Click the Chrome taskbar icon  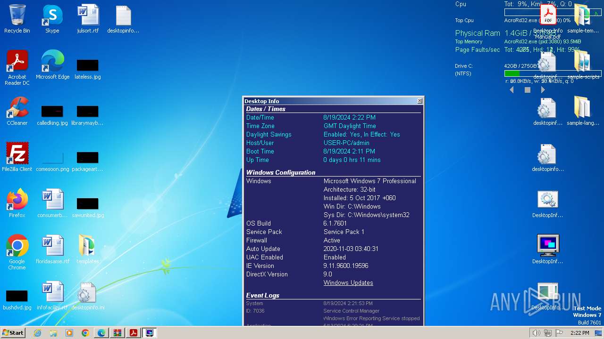pos(85,333)
